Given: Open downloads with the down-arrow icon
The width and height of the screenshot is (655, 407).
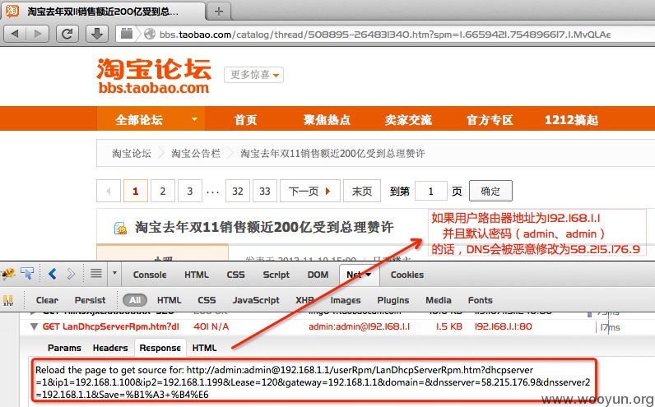Looking at the screenshot, I should pyautogui.click(x=97, y=34).
